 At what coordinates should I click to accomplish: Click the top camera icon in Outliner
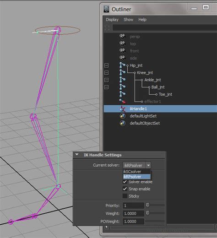tap(122, 43)
